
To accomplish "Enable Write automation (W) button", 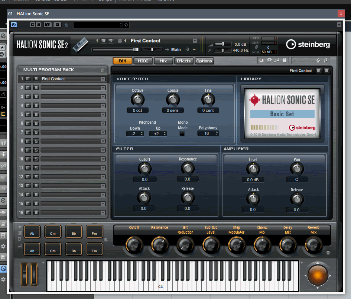I will click(38, 25).
